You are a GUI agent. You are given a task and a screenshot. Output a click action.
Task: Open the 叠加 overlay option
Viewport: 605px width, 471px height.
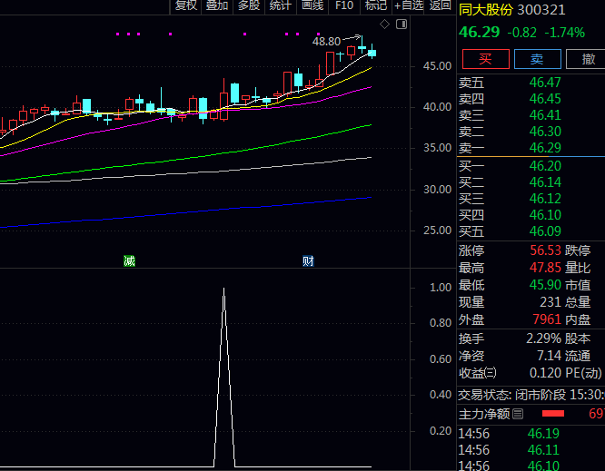coord(217,5)
